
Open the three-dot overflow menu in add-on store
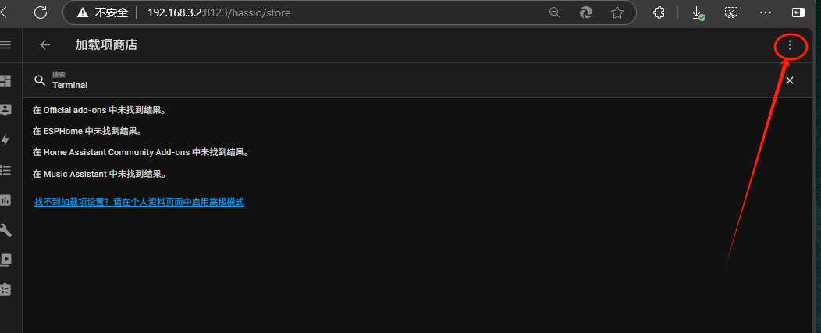tap(790, 45)
